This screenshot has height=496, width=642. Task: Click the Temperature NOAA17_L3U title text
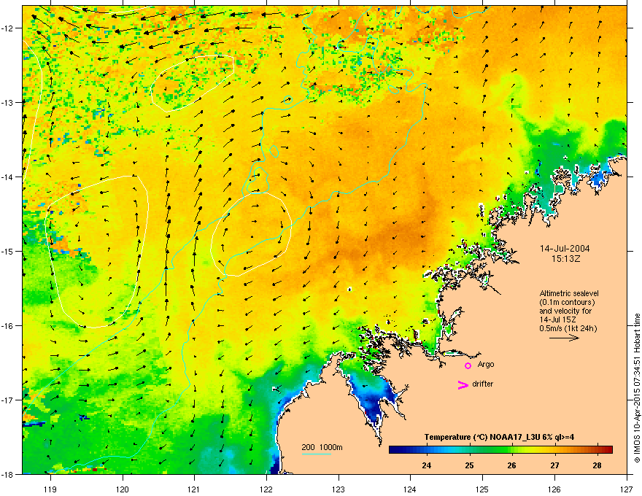click(x=499, y=437)
